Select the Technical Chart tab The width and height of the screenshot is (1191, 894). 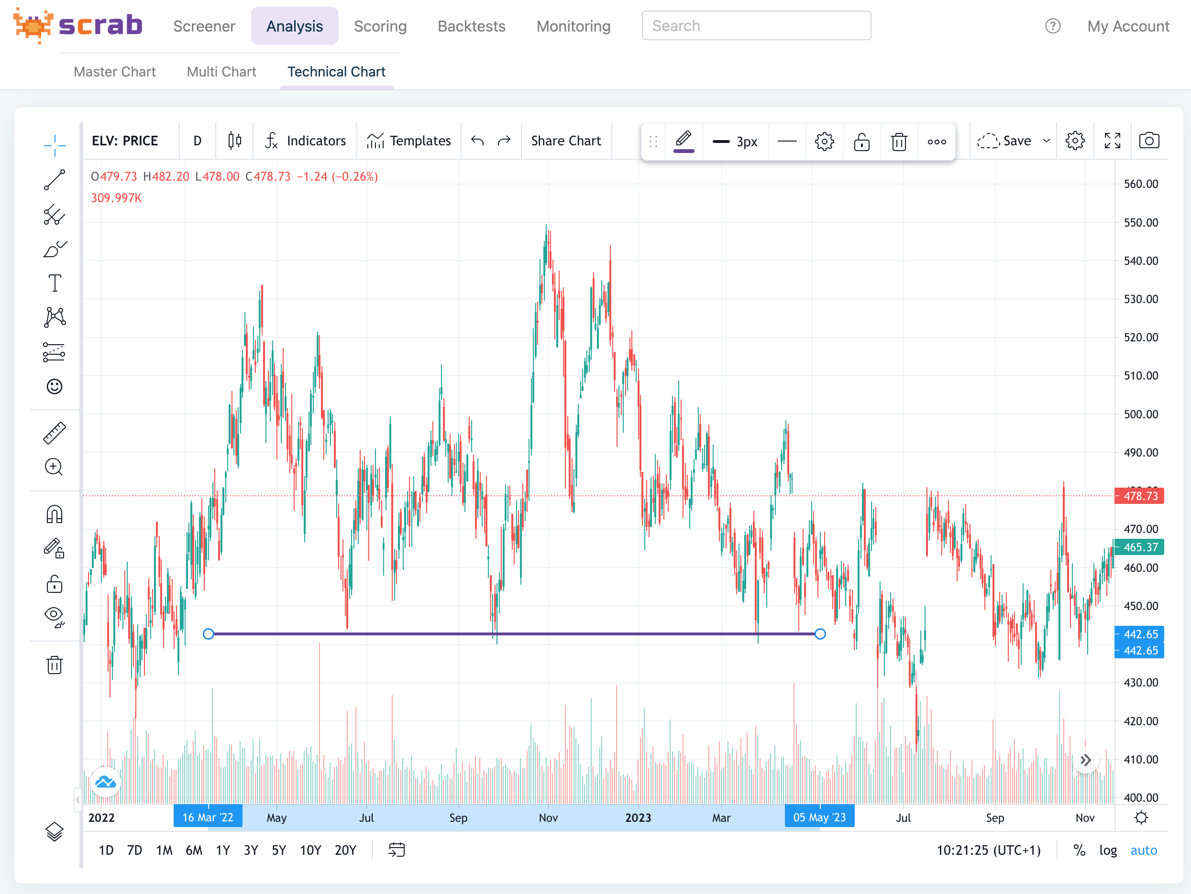[336, 72]
